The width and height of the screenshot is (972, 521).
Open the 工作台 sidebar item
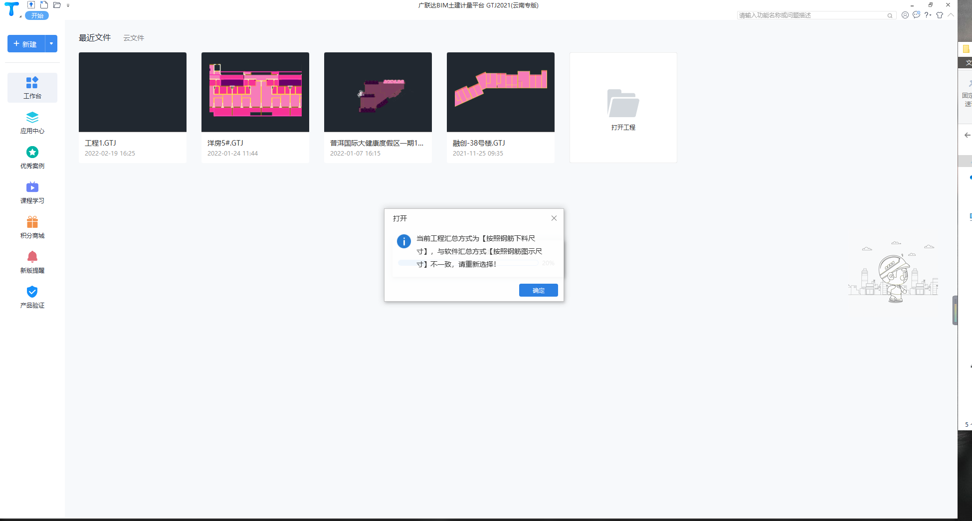click(x=32, y=88)
